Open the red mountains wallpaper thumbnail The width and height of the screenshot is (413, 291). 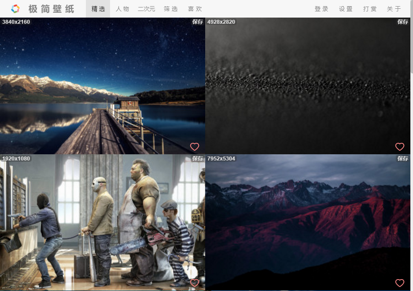[x=308, y=222]
